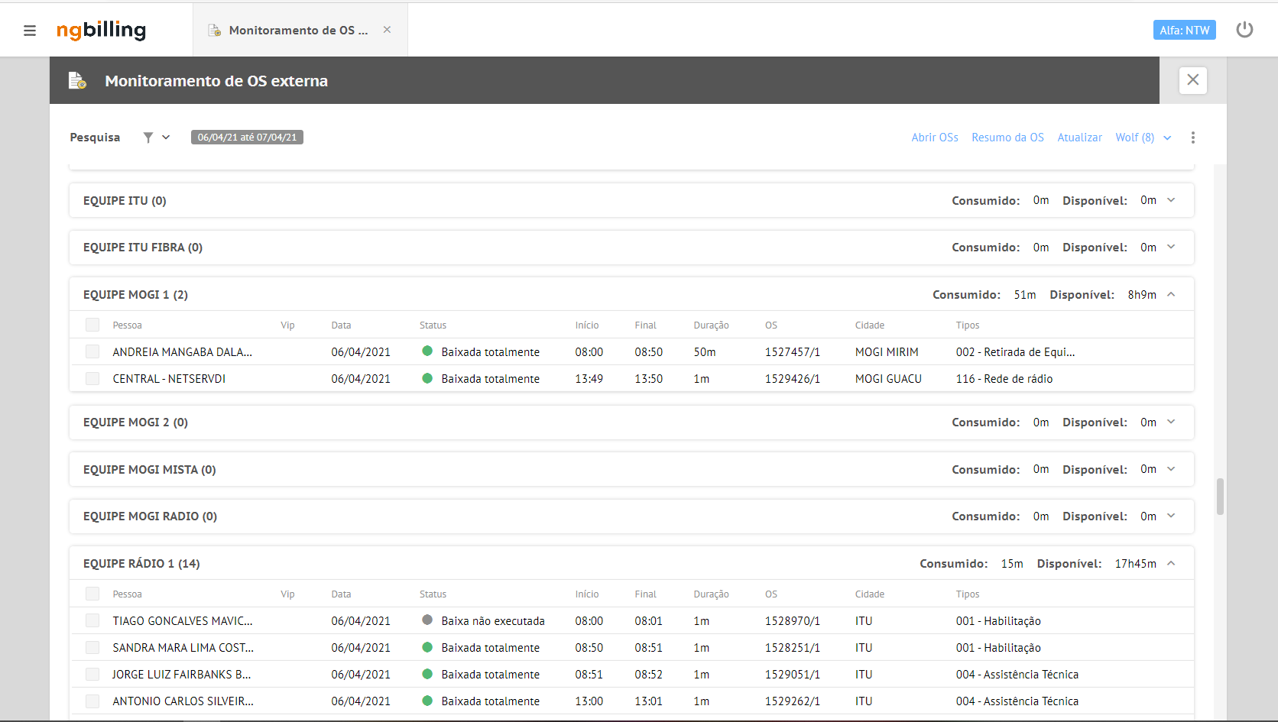Select the checkbox for ANDREIA MANGABA DALA row
This screenshot has width=1278, height=722.
click(92, 351)
